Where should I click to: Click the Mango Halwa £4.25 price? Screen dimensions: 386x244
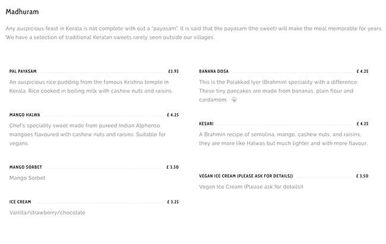coord(173,115)
